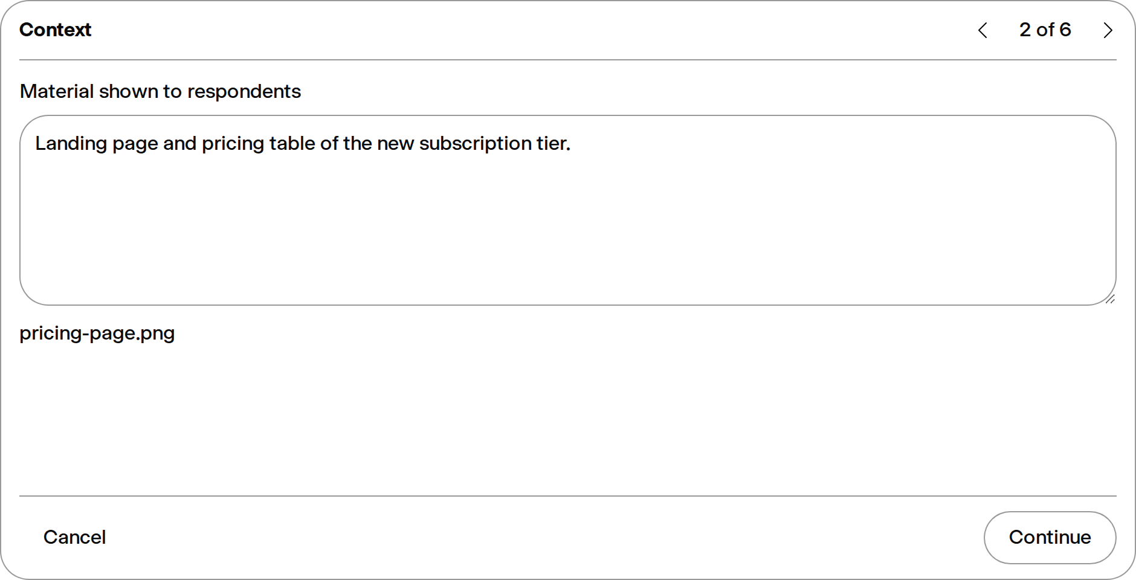The width and height of the screenshot is (1136, 580).
Task: Focus the Material shown to respondents textarea
Action: [568, 210]
